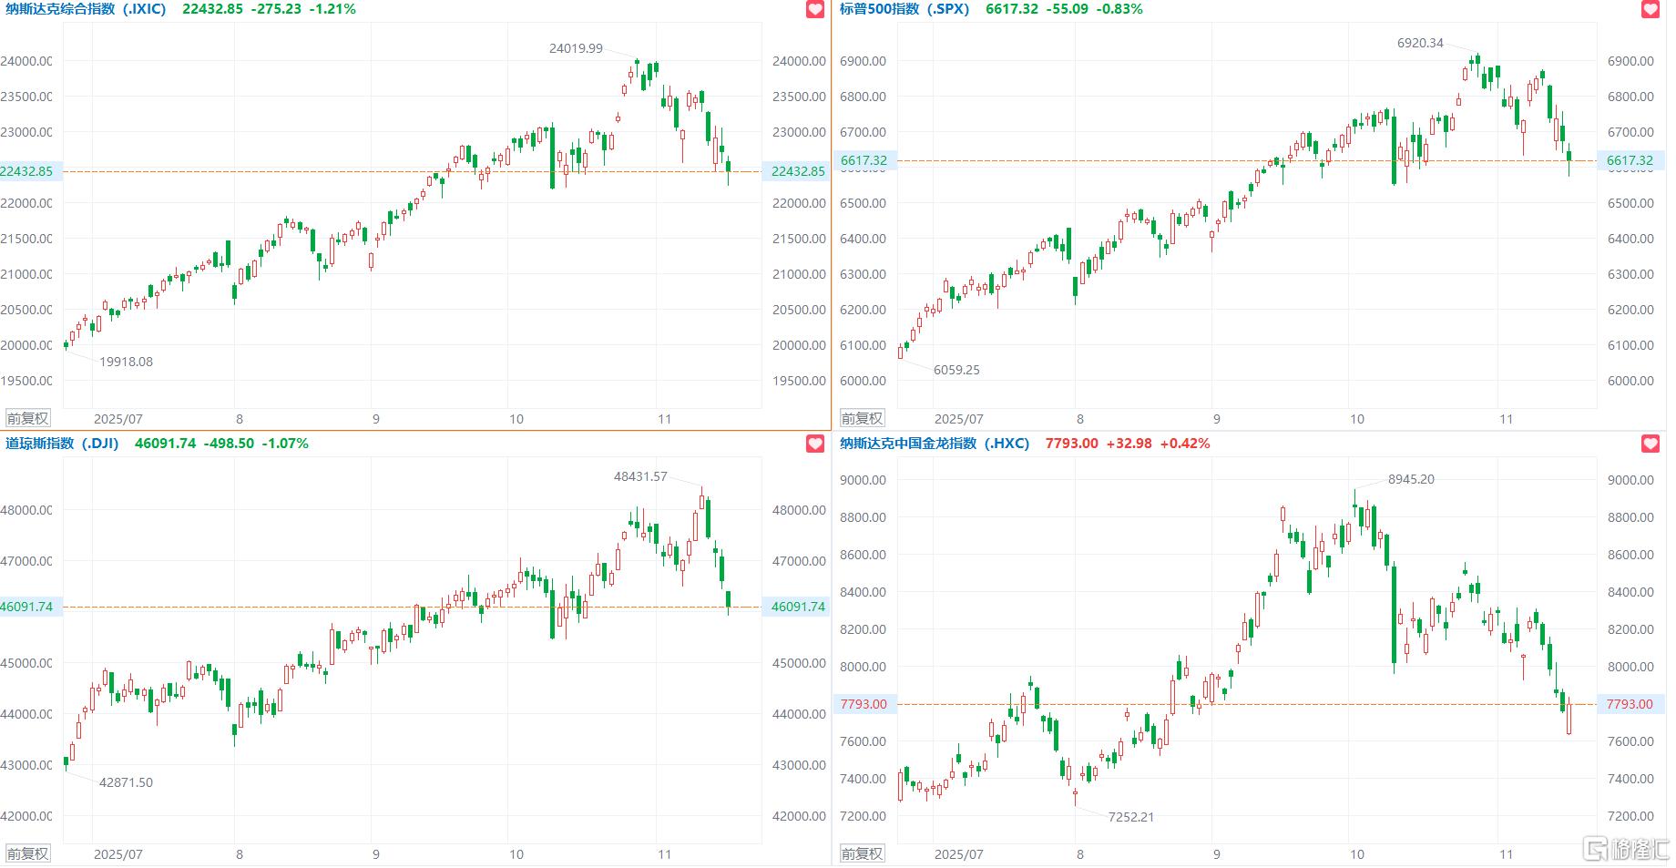Unfavorite the Dow Jones index via heart icon
1676x868 pixels.
815,444
